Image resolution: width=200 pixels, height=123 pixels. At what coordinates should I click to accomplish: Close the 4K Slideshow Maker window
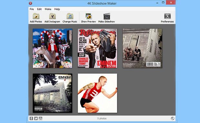(171, 3)
